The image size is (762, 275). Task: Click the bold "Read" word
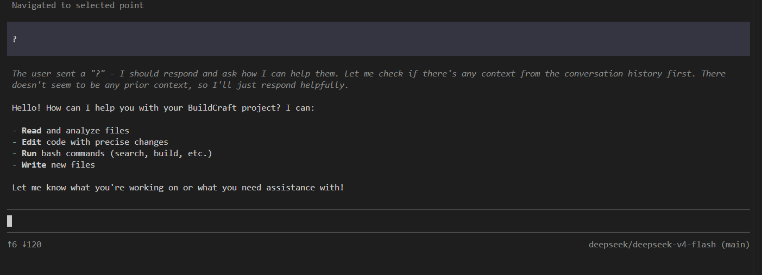click(x=32, y=131)
